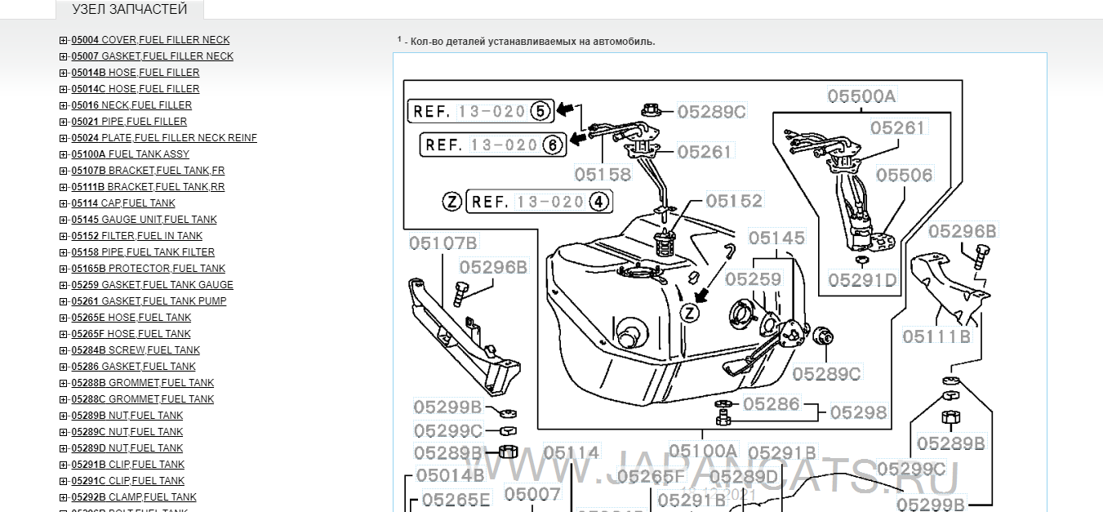Viewport: 1103px width, 512px height.
Task: Expand the 05004 COVER,FUEL FILLER NECK node
Action: (x=64, y=40)
